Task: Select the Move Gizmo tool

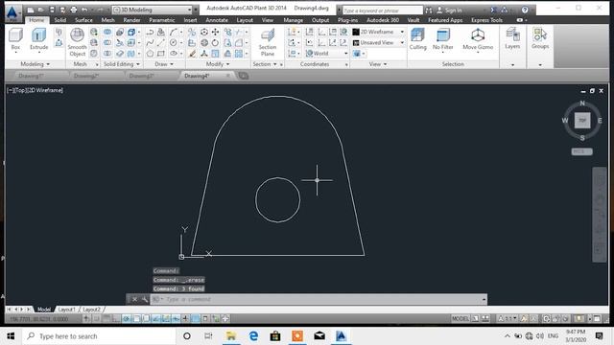Action: pos(478,39)
